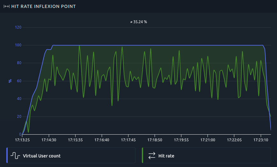Screen dimensions: 277x167
Task: Click the 17:16:40 time axis label
Action: click(x=102, y=140)
